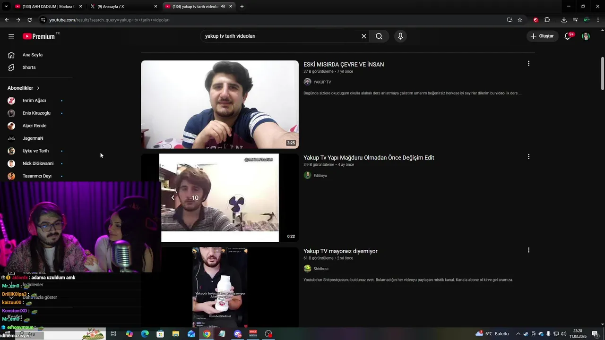605x340 pixels.
Task: Open the notifications bell
Action: (568, 36)
